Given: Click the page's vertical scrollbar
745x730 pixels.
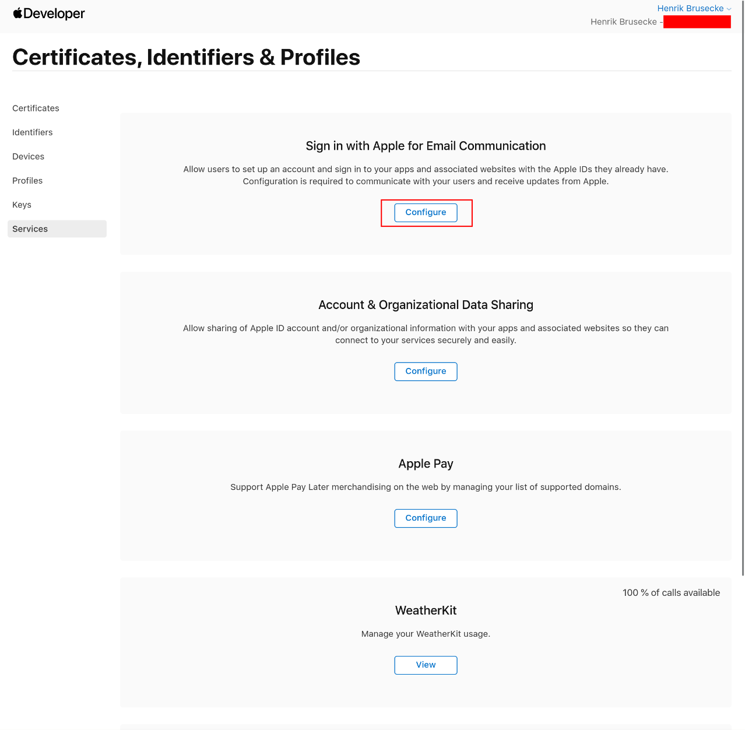Looking at the screenshot, I should coord(742,292).
